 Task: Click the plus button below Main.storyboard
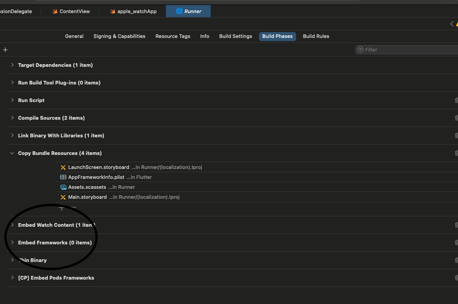(61, 208)
